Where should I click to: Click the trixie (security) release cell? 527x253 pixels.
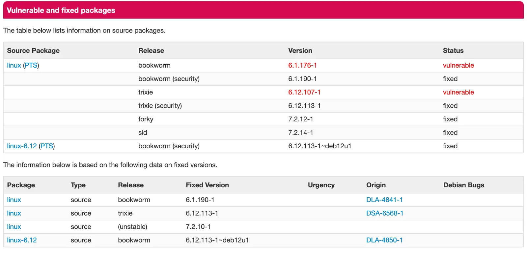point(160,106)
